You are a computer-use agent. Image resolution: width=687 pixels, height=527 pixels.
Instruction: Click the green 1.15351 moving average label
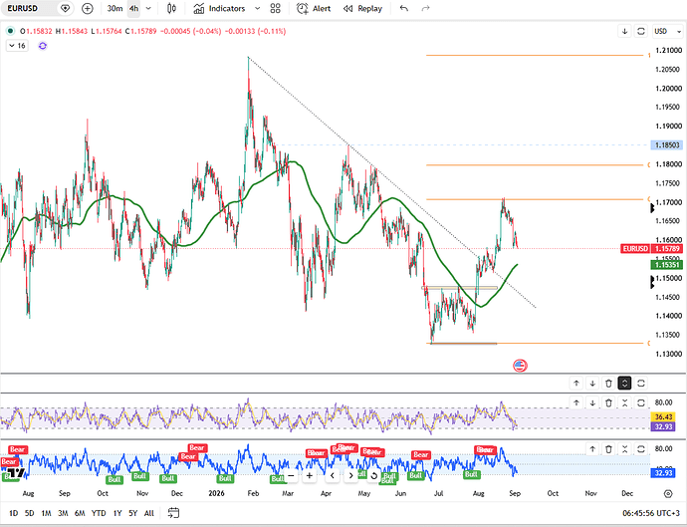coord(667,265)
